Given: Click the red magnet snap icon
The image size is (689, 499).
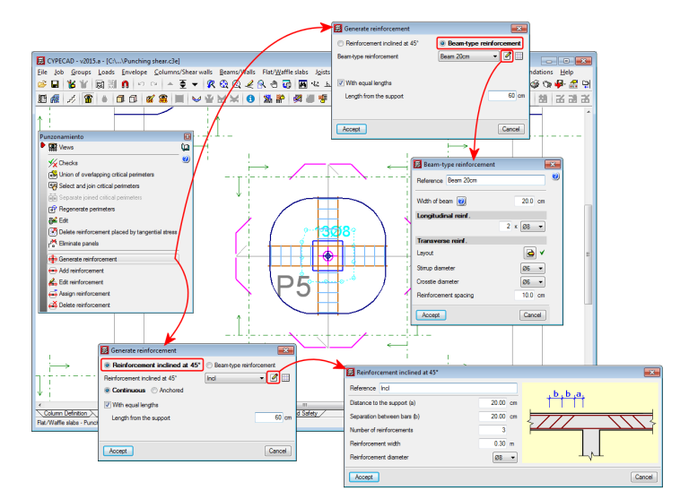Looking at the screenshot, I should [x=126, y=84].
